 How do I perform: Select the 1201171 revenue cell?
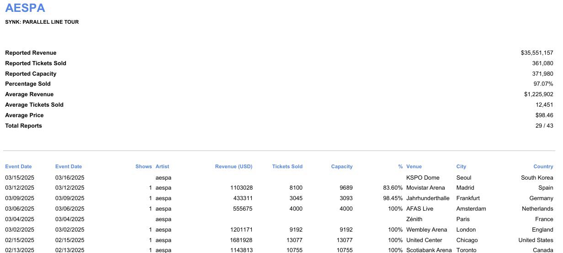pos(241,230)
